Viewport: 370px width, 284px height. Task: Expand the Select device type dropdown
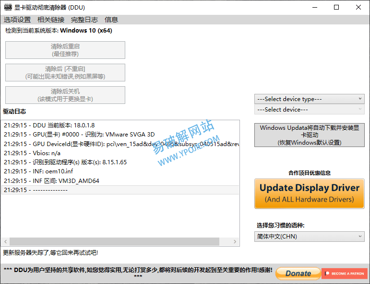(310, 99)
